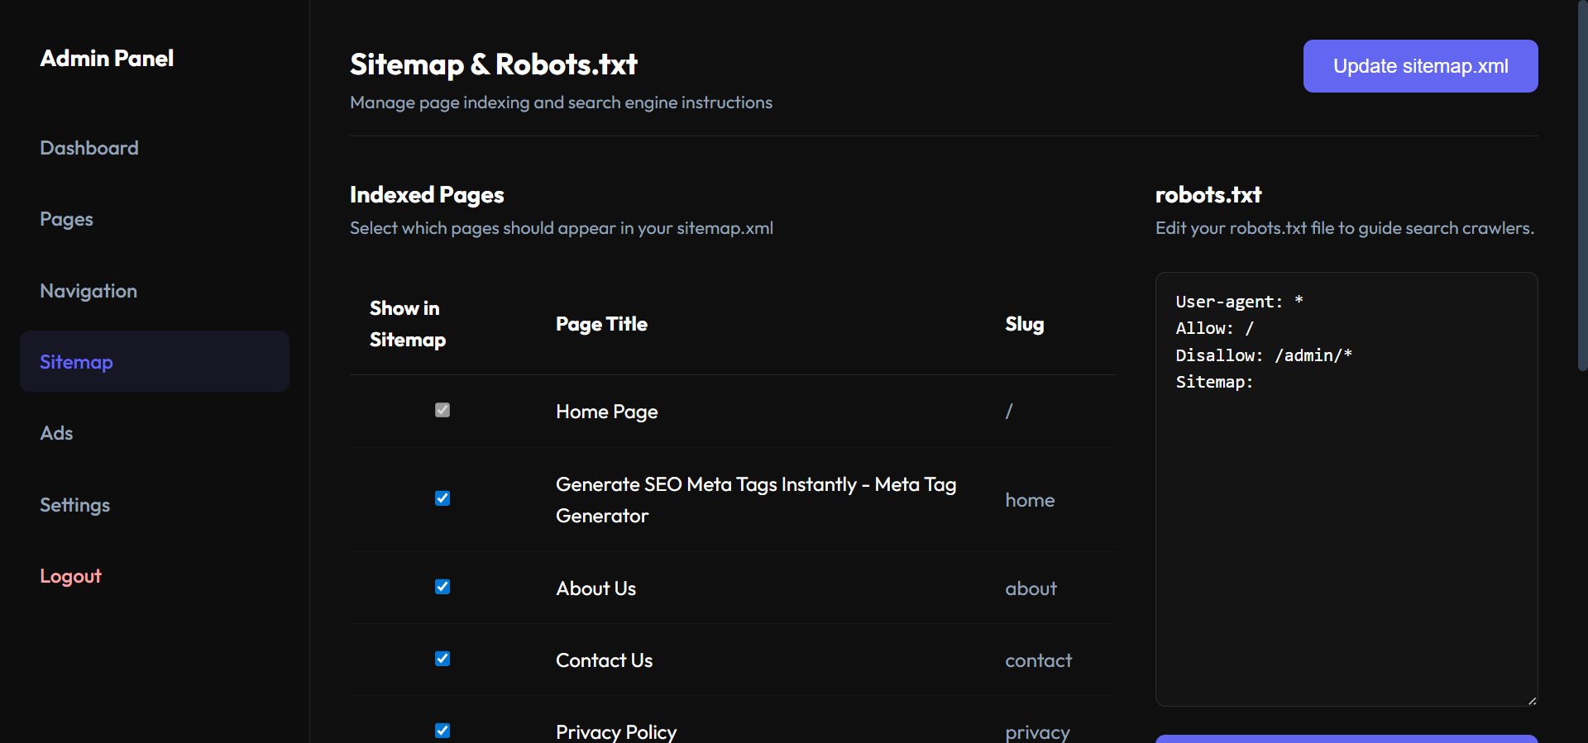Click the Home Page sitemap checkbox
The height and width of the screenshot is (743, 1588).
[x=442, y=410]
